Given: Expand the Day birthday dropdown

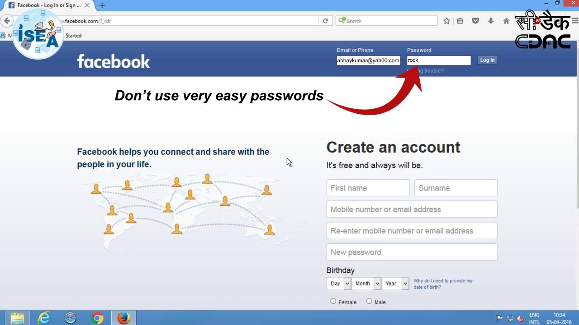Looking at the screenshot, I should [339, 283].
